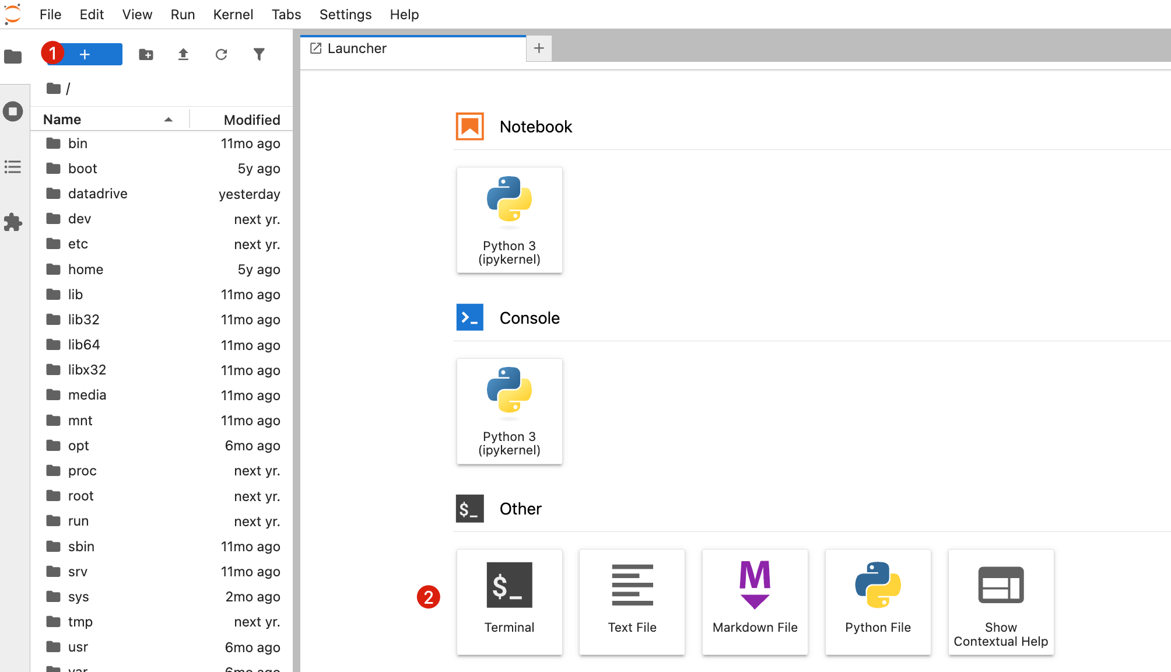Sort files by the Name column header
This screenshot has height=672, width=1171.
pyautogui.click(x=62, y=120)
